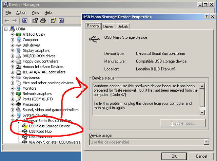Open the Device usage dropdown
Image resolution: width=217 pixels, height=161 pixels.
point(206,142)
